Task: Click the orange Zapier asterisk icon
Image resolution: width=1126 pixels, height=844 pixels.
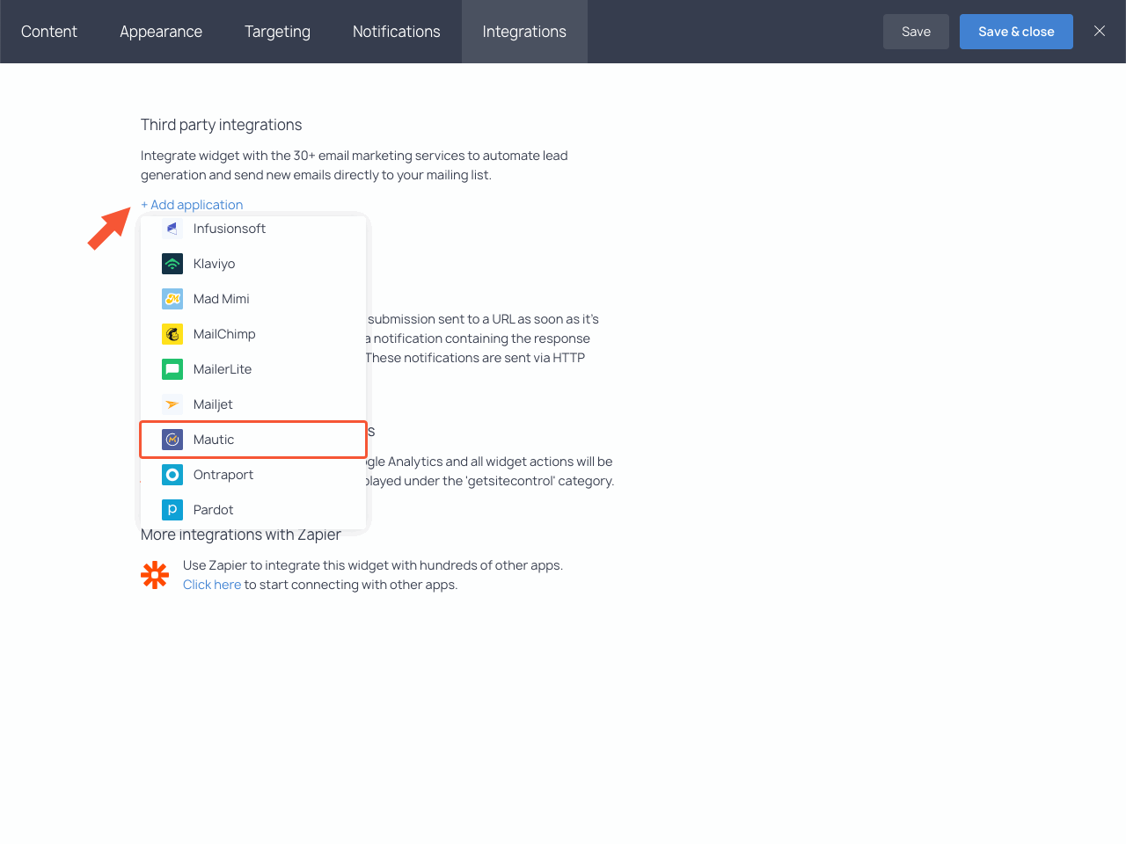Action: pyautogui.click(x=155, y=575)
